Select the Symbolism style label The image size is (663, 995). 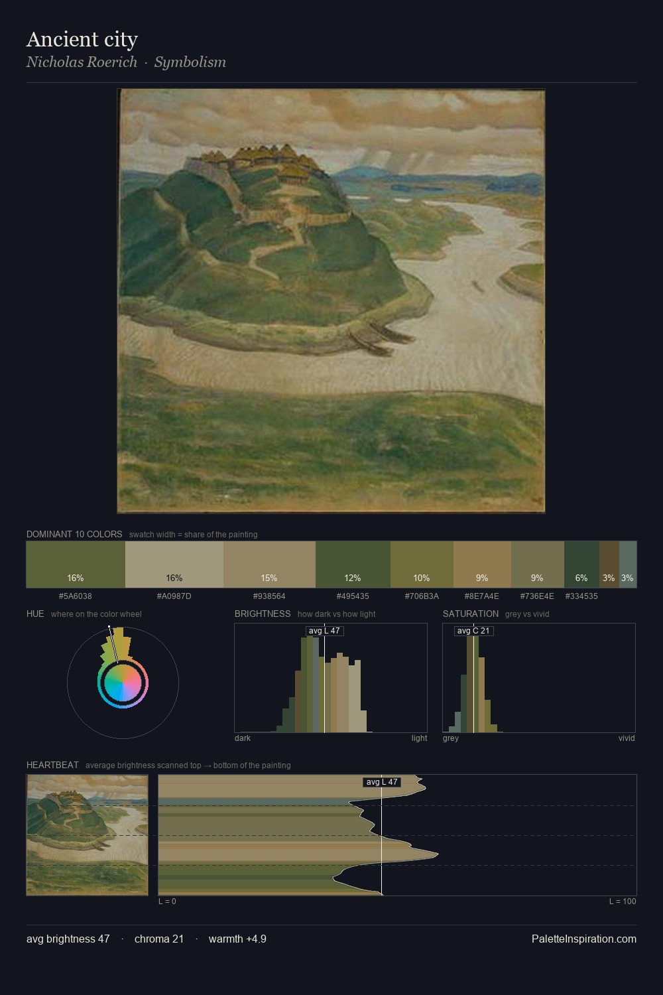[190, 62]
